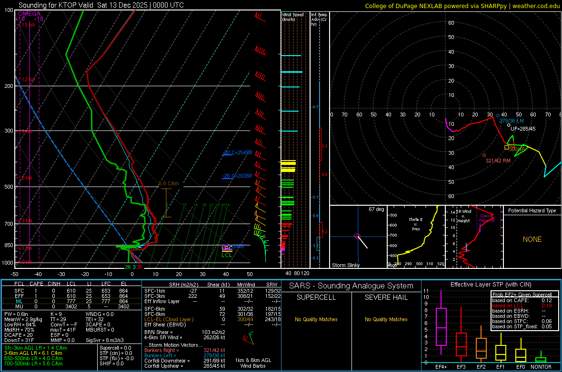Click No Quality Matches under SUPERCELL
The height and width of the screenshot is (372, 562).
pyautogui.click(x=316, y=319)
